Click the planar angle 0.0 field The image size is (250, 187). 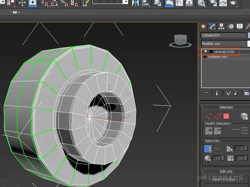pos(239,148)
